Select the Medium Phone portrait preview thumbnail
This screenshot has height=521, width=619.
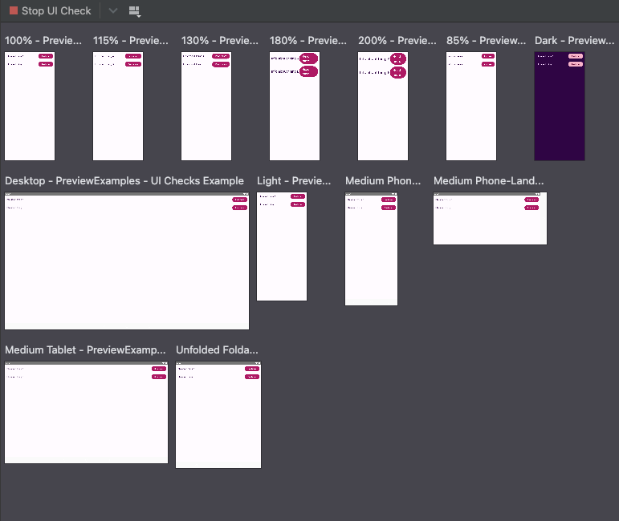[371, 248]
